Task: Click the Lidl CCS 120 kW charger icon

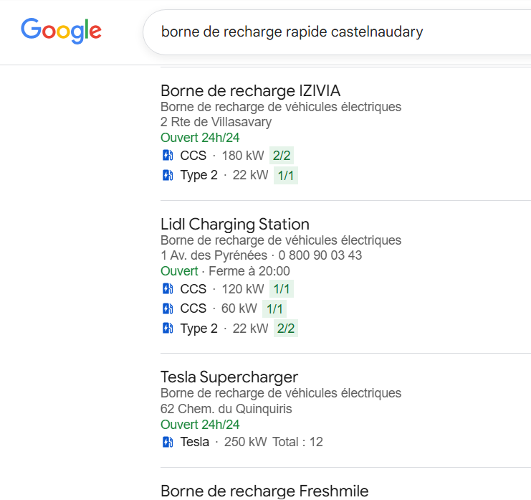Action: pyautogui.click(x=168, y=289)
